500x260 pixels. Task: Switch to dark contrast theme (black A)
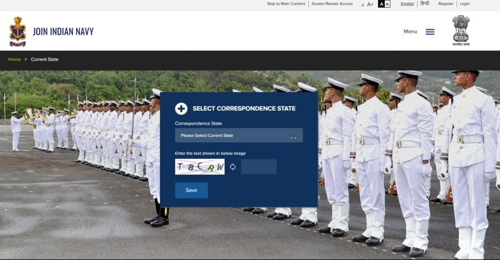(x=381, y=4)
